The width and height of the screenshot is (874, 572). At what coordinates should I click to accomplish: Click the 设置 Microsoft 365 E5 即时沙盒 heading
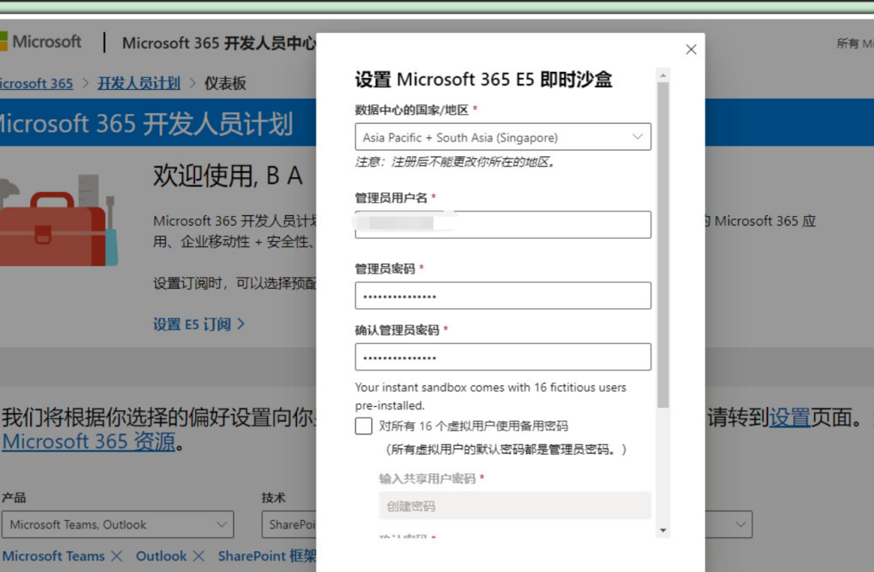pos(484,80)
